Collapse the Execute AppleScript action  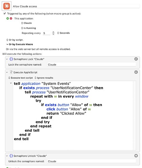click(7, 72)
